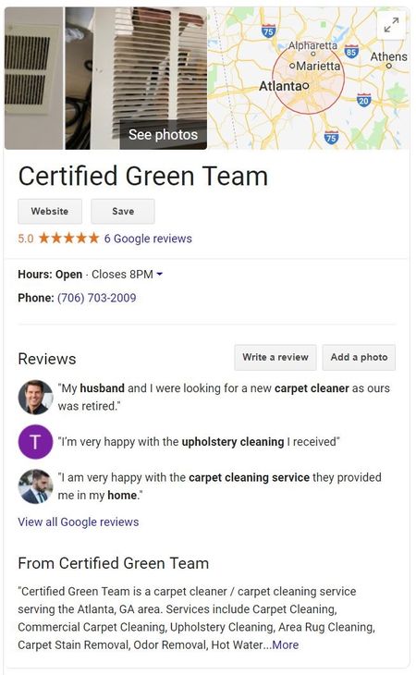The width and height of the screenshot is (416, 675).
Task: Expand the hours dropdown arrow
Action: pyautogui.click(x=160, y=275)
